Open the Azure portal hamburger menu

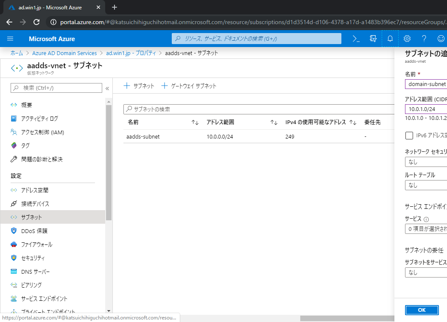click(10, 39)
